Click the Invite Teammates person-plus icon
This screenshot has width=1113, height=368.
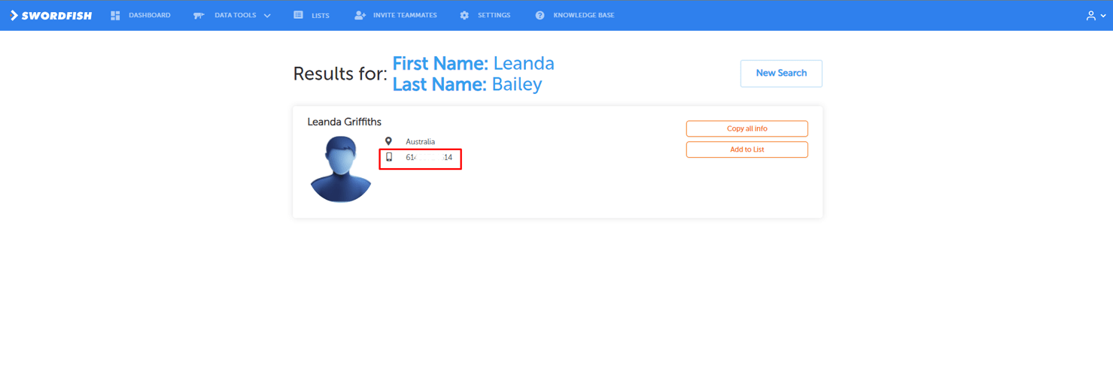[360, 15]
